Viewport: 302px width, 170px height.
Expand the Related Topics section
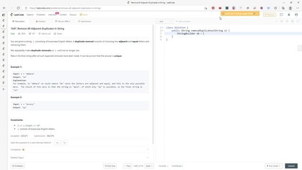point(80,158)
